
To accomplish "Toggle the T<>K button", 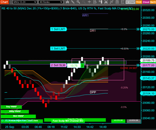I will [x=139, y=2].
